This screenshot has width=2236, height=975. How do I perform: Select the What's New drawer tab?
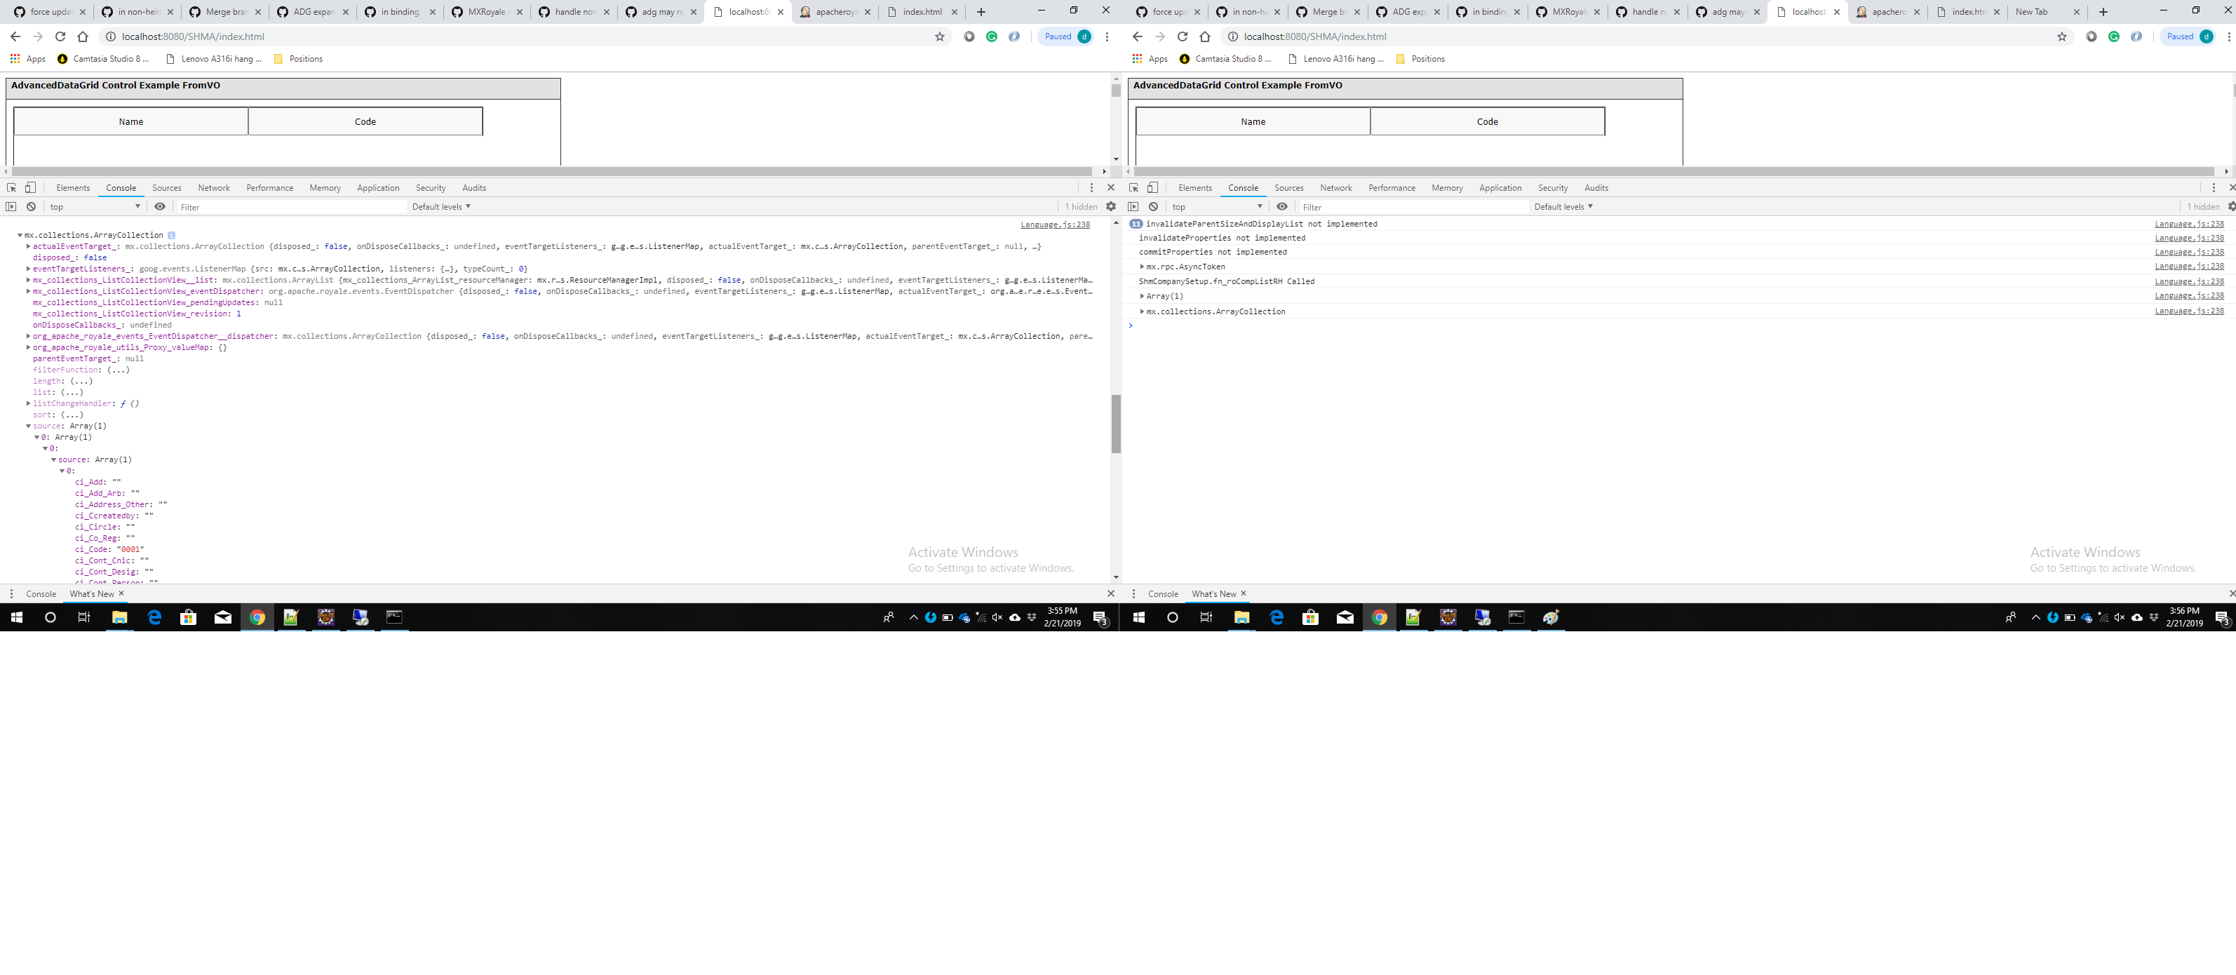tap(92, 594)
